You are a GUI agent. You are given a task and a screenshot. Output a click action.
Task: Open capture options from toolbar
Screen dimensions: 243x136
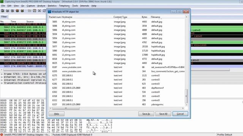[8, 11]
